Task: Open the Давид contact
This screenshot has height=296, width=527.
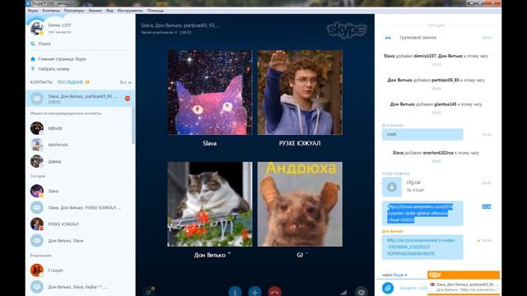Action: tap(80, 161)
